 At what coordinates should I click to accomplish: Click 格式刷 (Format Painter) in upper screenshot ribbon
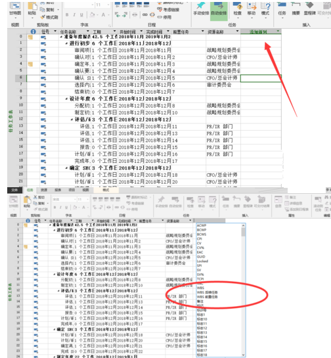(49, 17)
